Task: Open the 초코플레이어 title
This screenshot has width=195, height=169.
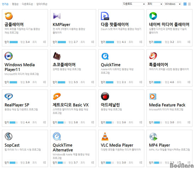Action: pyautogui.click(x=64, y=65)
